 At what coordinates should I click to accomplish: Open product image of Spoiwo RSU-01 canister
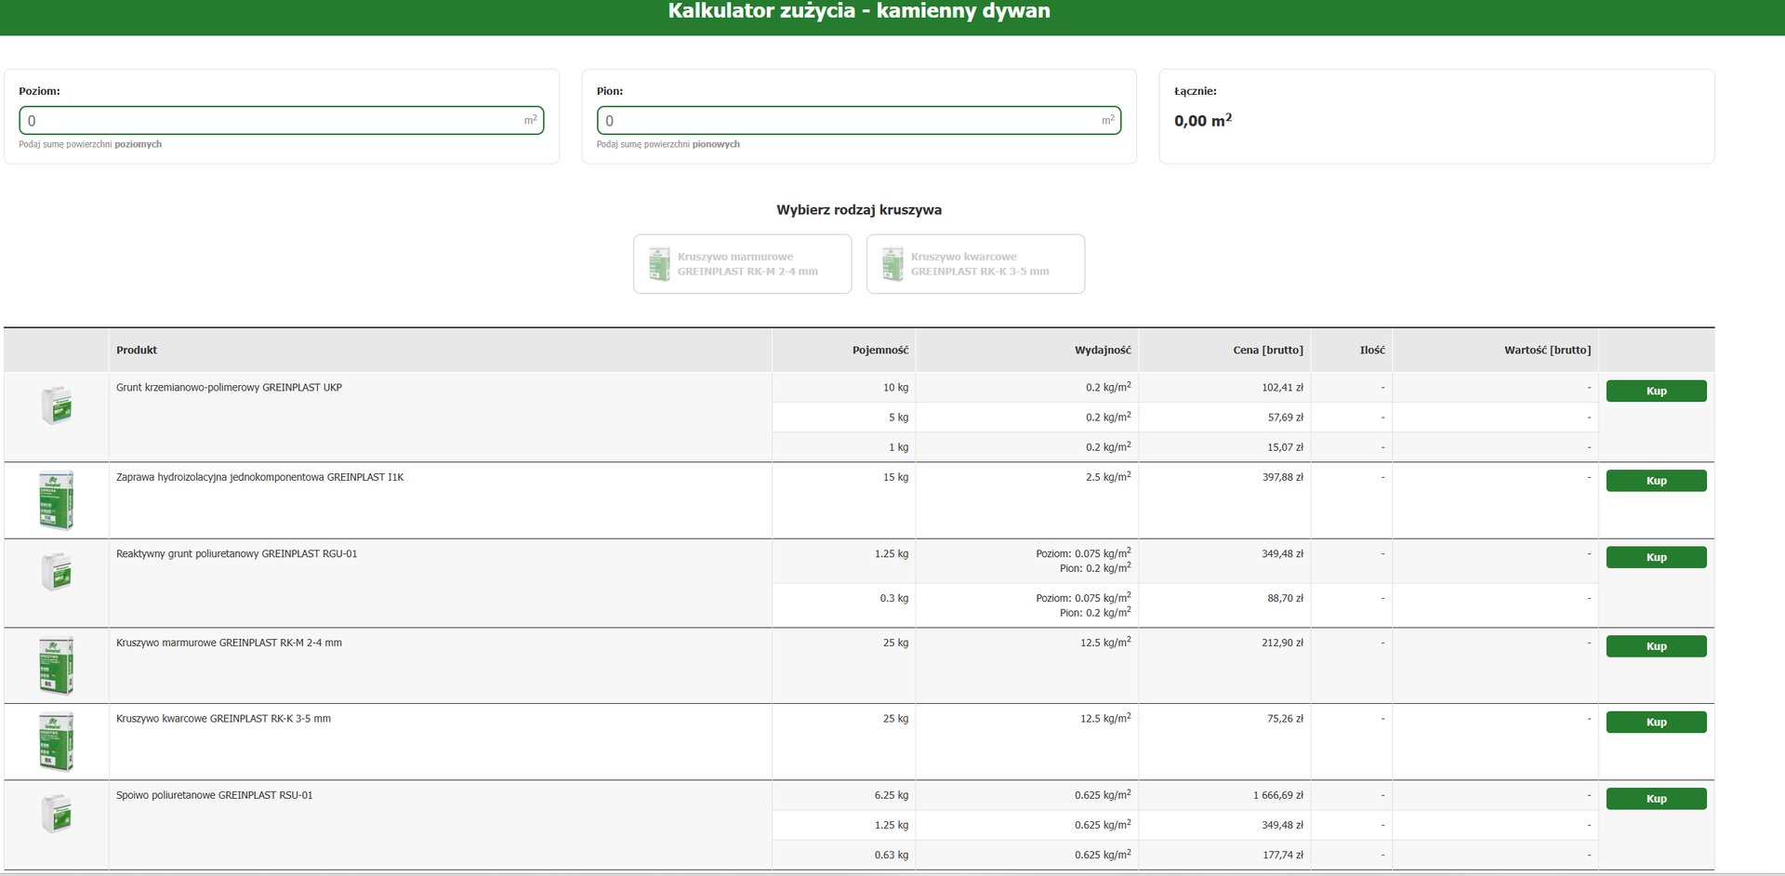coord(57,814)
